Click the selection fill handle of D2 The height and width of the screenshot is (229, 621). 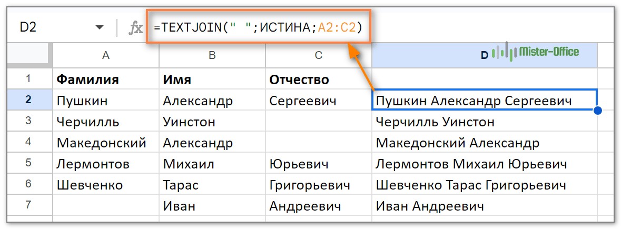(598, 111)
